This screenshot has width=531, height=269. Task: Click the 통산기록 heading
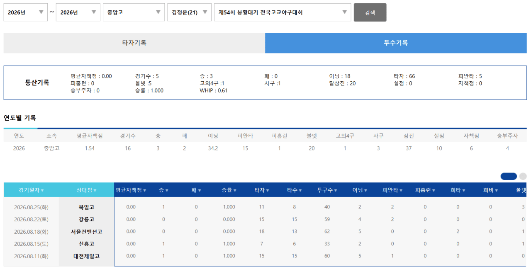coord(37,82)
